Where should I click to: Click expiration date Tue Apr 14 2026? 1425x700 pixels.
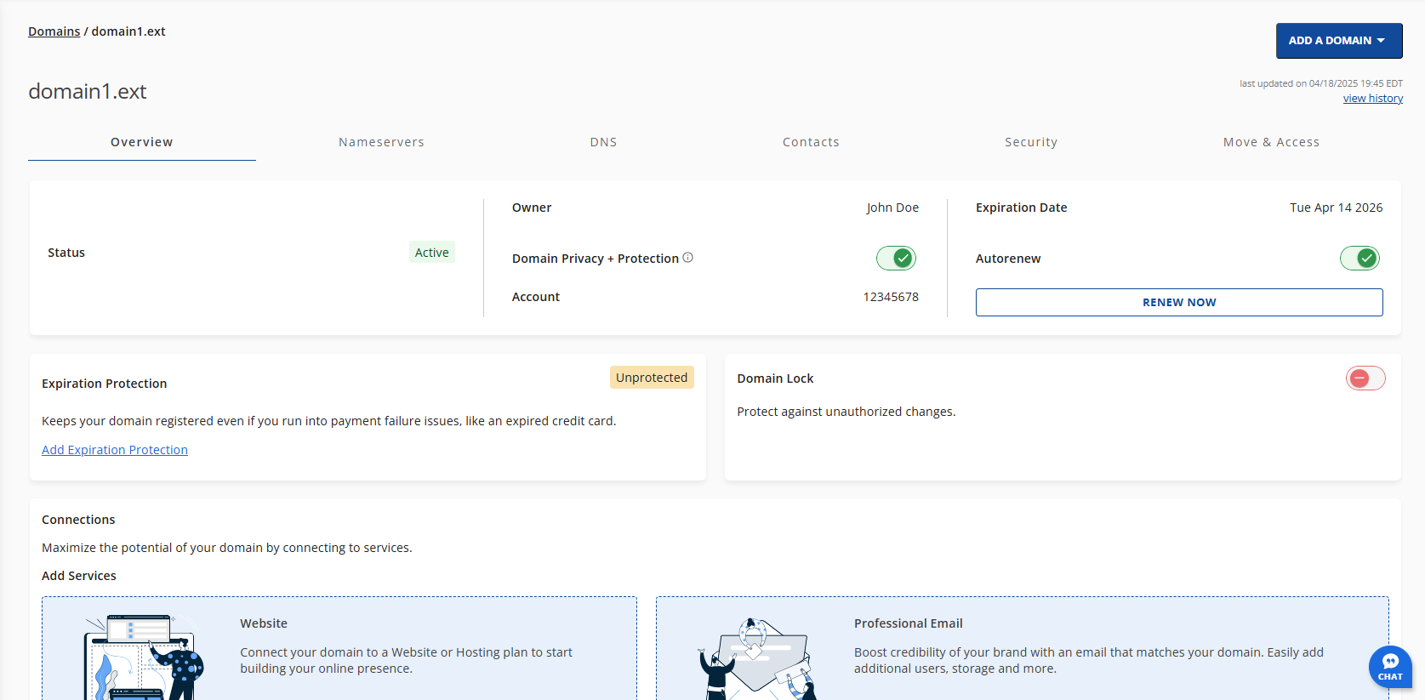tap(1337, 208)
